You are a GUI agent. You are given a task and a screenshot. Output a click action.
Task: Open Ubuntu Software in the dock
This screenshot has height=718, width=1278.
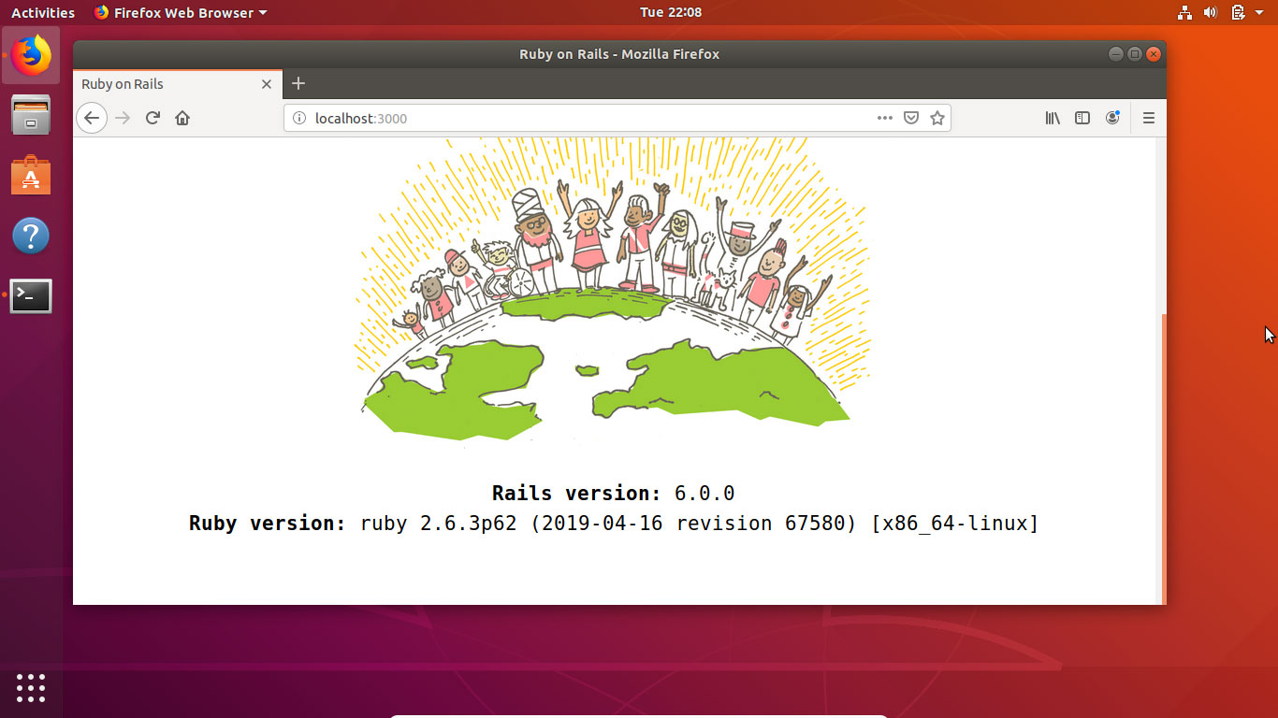31,175
